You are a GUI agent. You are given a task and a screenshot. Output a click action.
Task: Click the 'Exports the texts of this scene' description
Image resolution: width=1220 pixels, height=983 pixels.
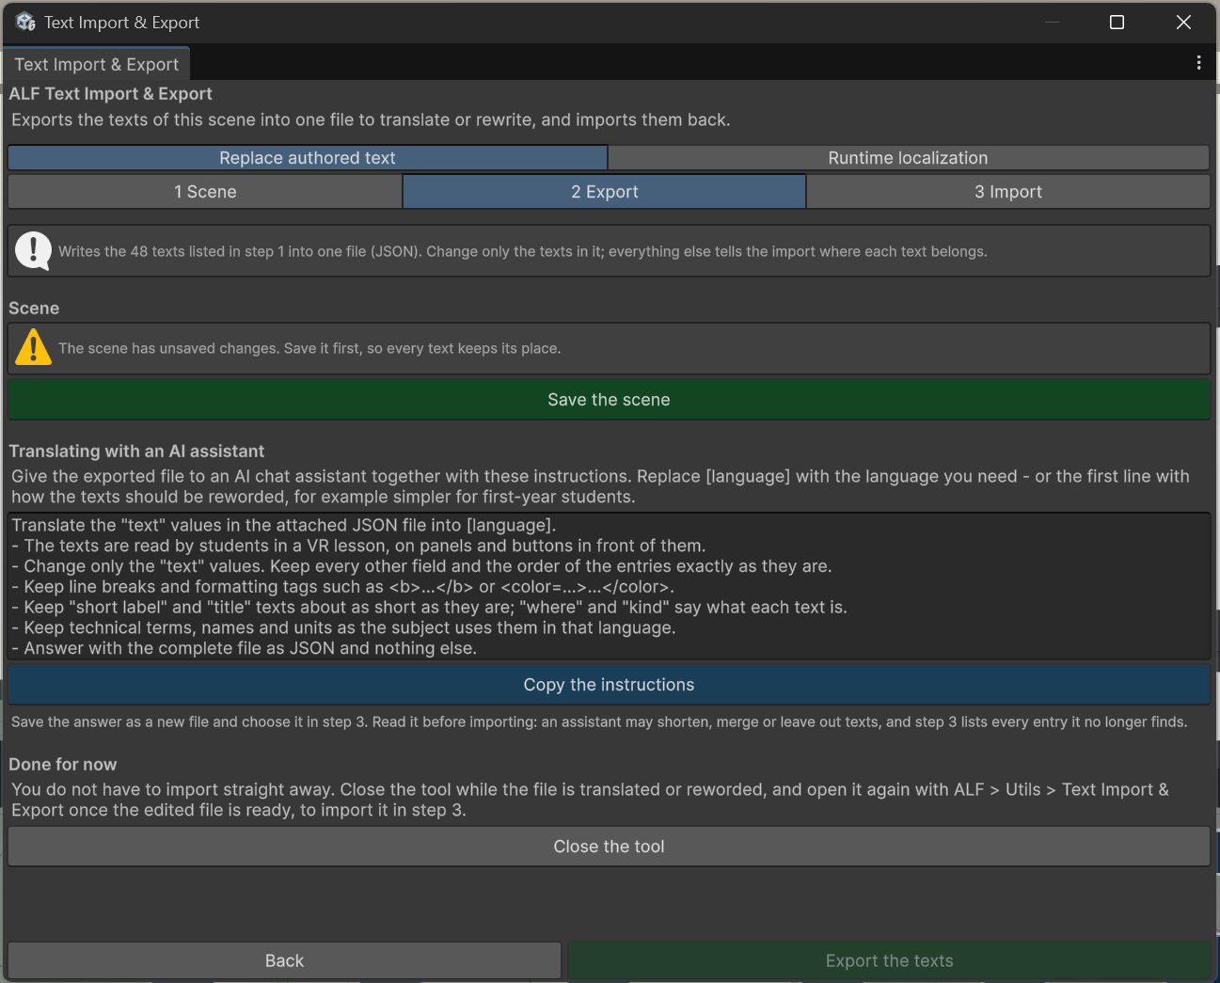click(x=371, y=119)
